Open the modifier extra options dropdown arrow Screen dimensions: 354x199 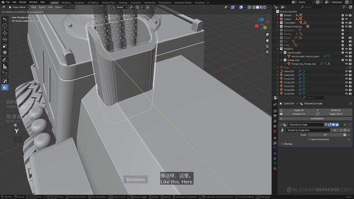(x=341, y=125)
